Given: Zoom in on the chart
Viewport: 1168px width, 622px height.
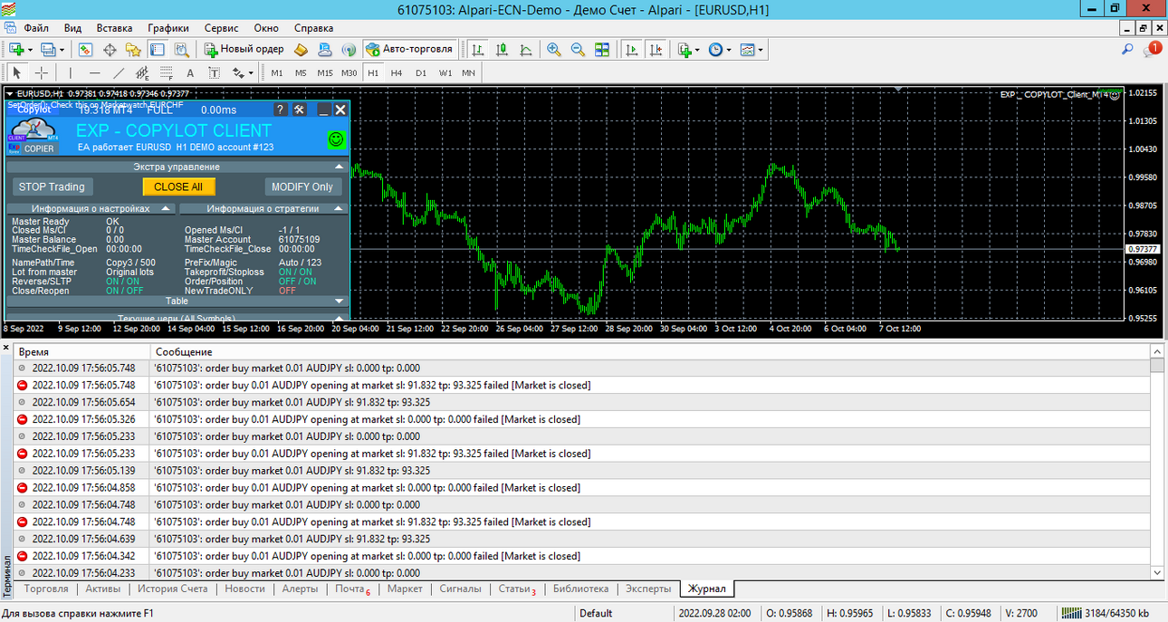Looking at the screenshot, I should [554, 49].
